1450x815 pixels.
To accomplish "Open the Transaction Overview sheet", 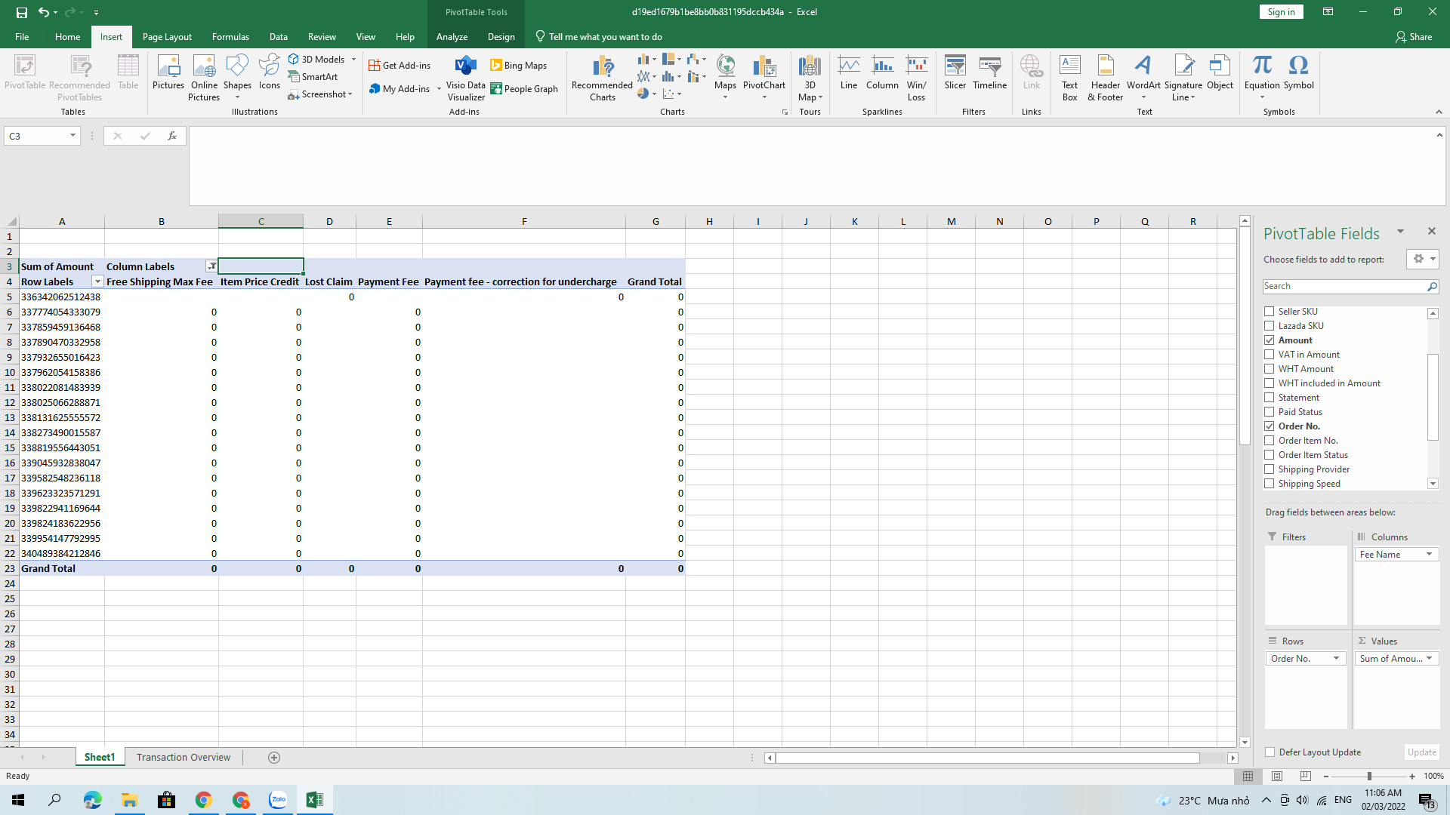I will [184, 757].
